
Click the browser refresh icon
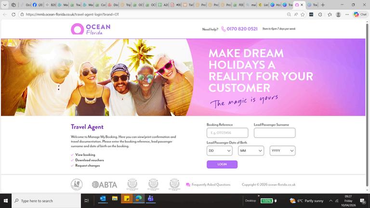click(13, 14)
